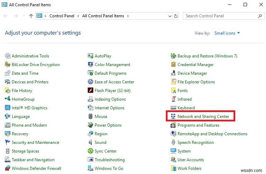Click the Sound speaker icon

click(x=91, y=143)
